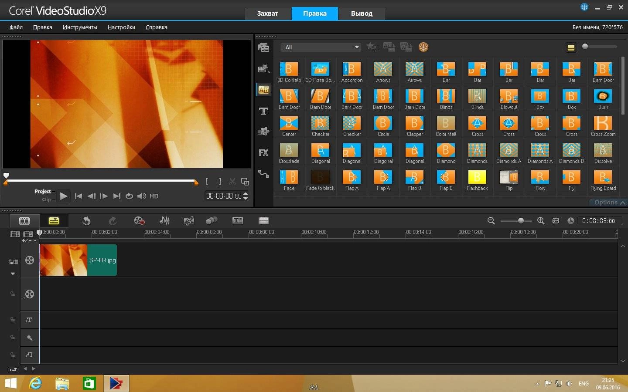Viewport: 628px width, 392px height.
Task: Set Mark-in bracket
Action: click(207, 181)
